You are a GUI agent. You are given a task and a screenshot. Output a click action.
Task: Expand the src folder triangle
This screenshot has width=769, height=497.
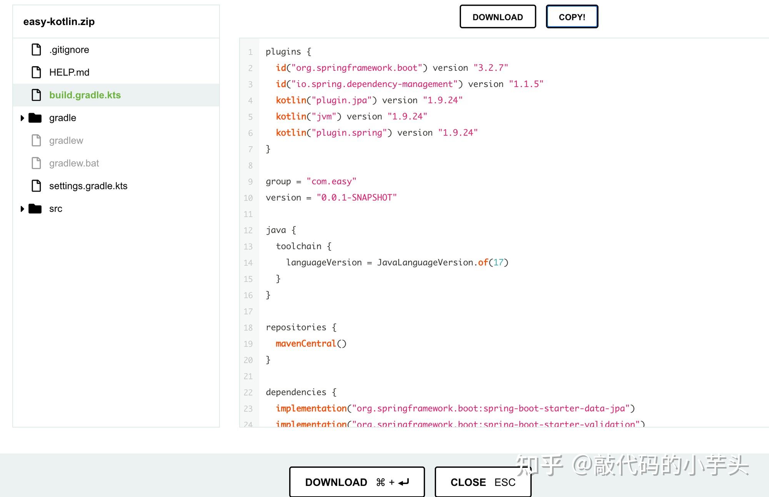[22, 209]
